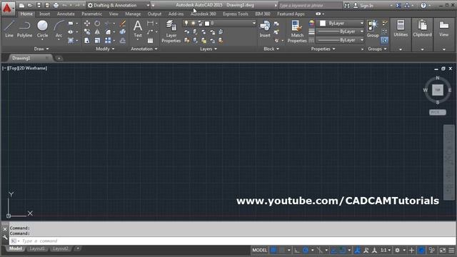Click the WCS button under ViewCube

click(x=437, y=112)
